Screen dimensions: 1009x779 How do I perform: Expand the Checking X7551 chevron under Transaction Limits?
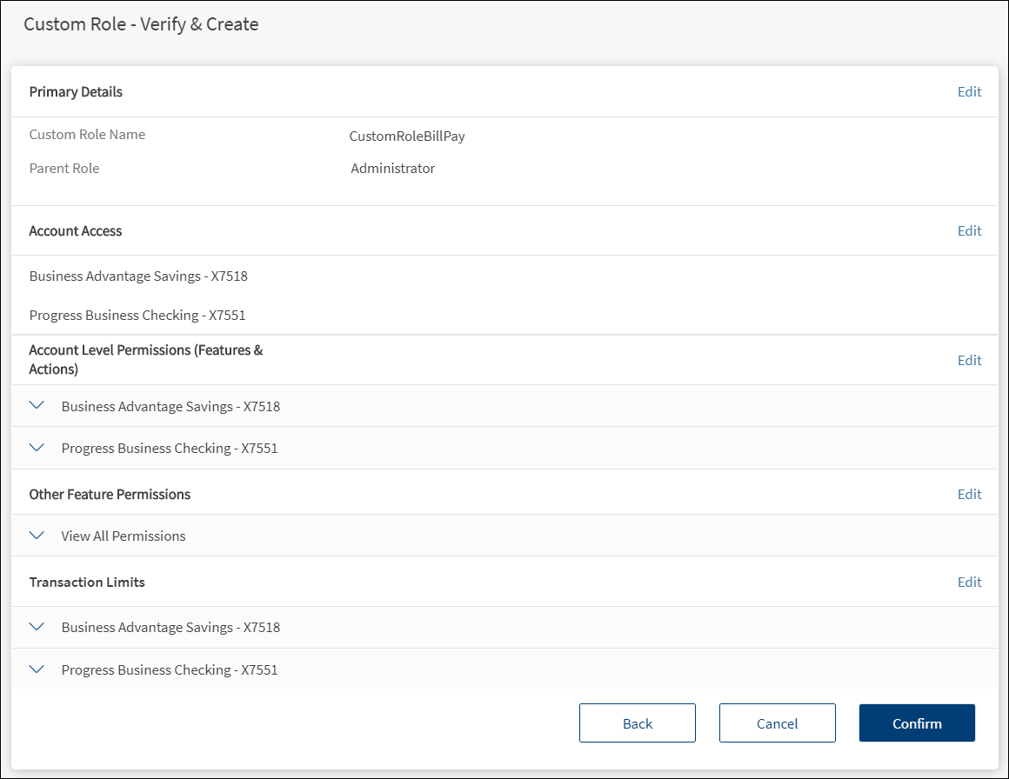coord(37,670)
